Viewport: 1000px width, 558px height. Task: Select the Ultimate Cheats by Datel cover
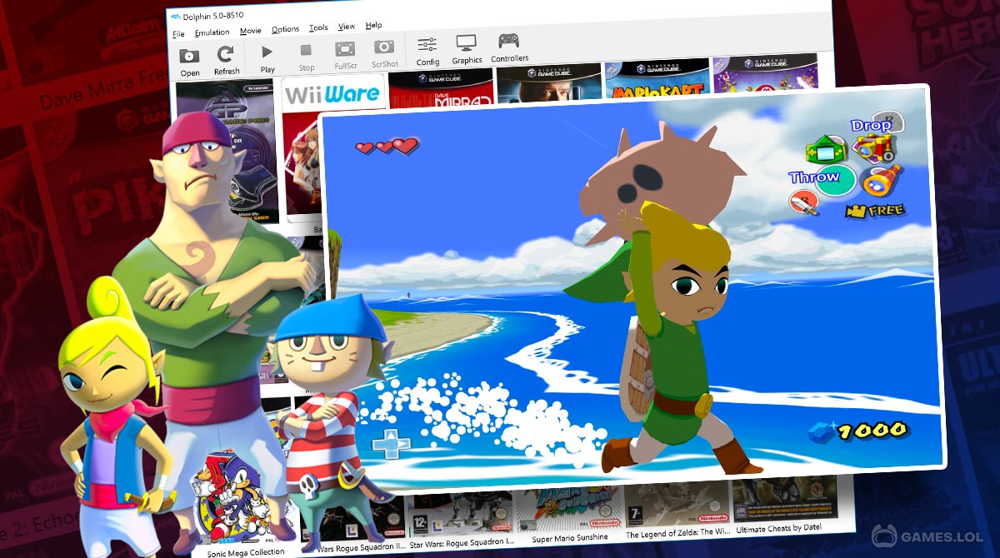pos(783,498)
